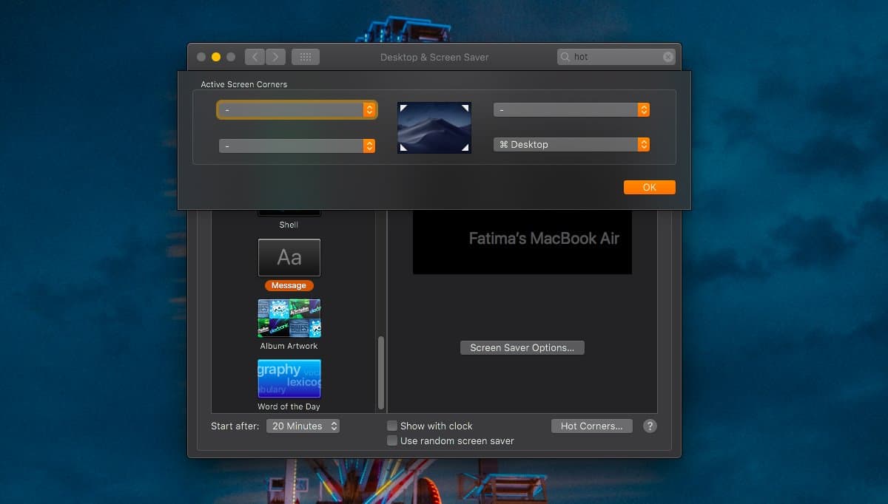Open the Desktop bottom-right corner dropdown
This screenshot has height=504, width=888.
click(x=571, y=145)
